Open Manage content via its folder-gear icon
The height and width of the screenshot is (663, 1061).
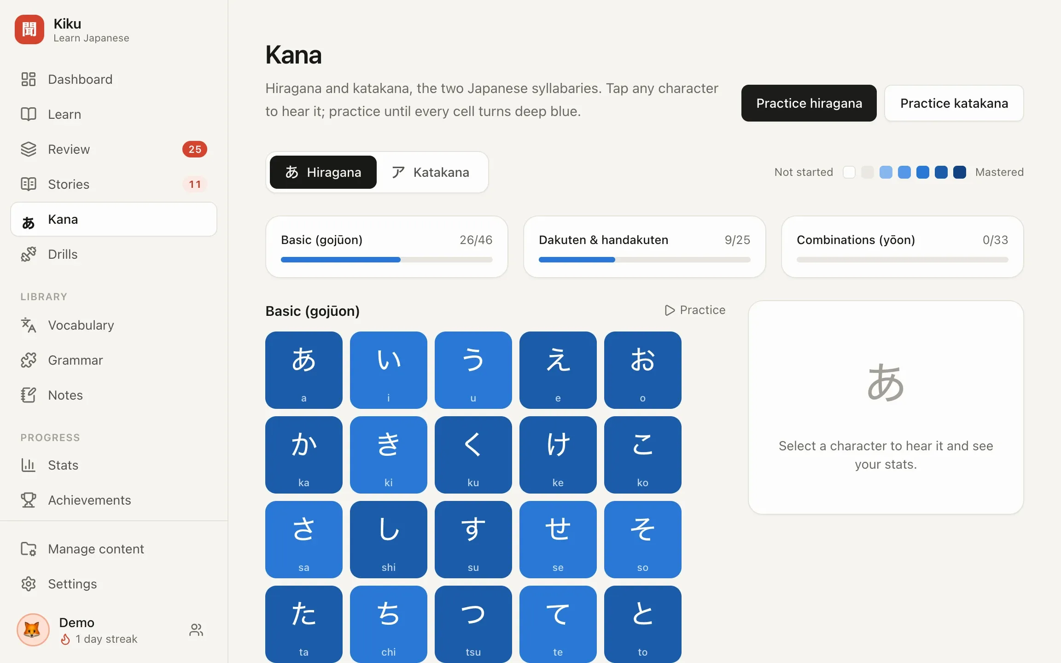click(29, 549)
